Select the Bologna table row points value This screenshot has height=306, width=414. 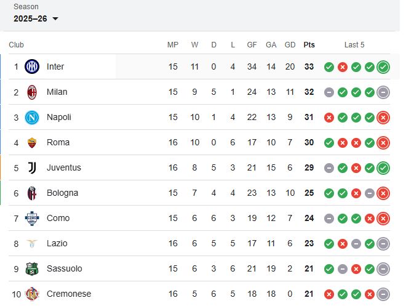(x=309, y=193)
